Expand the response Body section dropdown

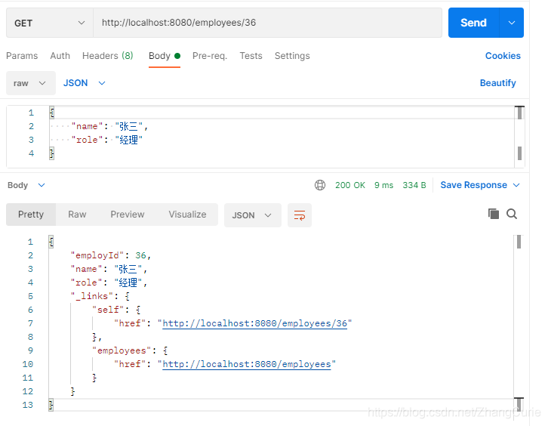(x=26, y=185)
